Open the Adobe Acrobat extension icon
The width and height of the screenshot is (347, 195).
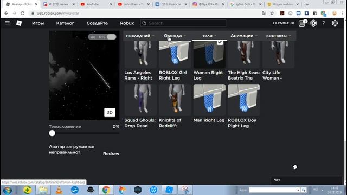(282, 13)
